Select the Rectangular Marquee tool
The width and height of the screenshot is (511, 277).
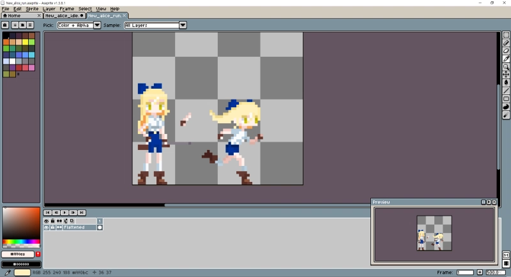506,35
